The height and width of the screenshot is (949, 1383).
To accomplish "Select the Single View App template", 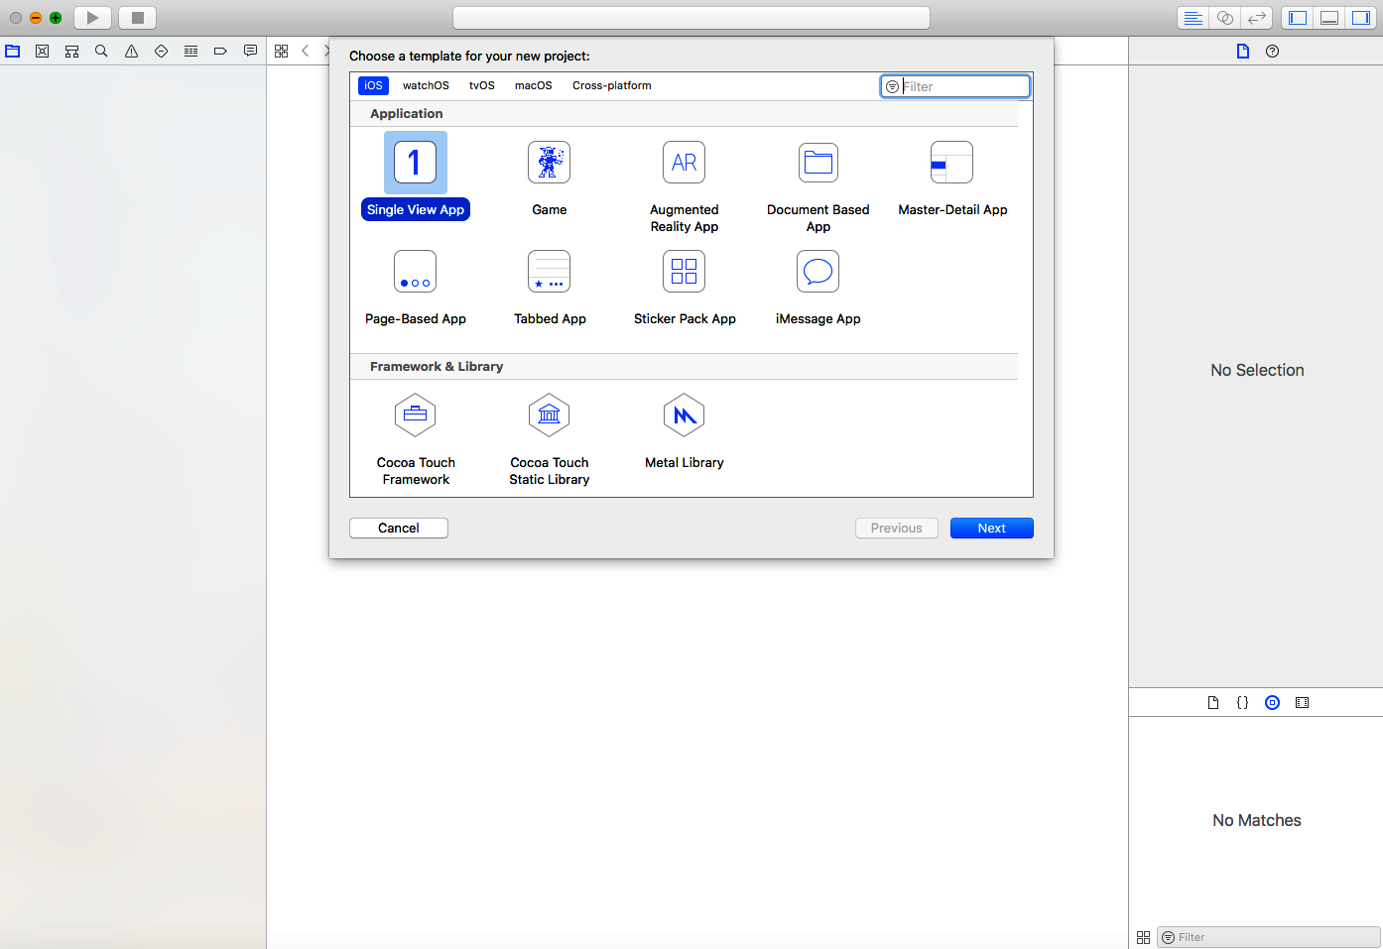I will [x=416, y=177].
